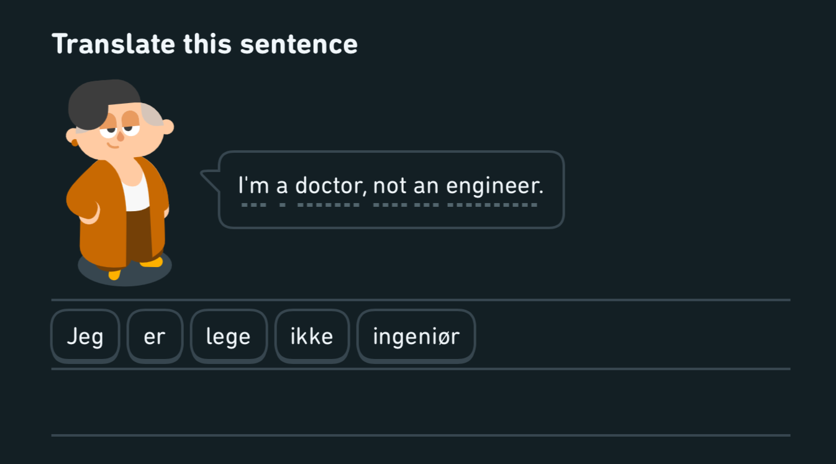Reveal hint for the word 'not'
The width and height of the screenshot is (836, 464).
[x=390, y=186]
